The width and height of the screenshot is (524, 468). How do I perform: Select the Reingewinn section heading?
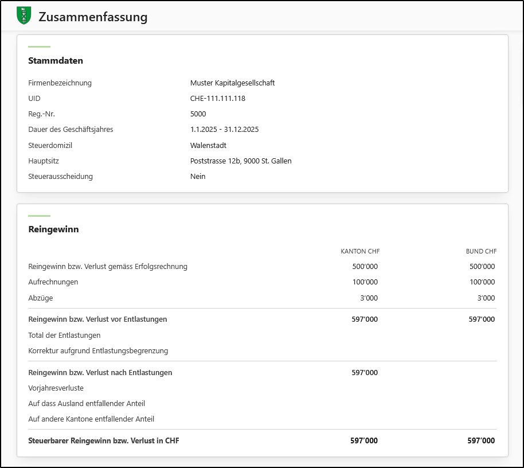53,229
